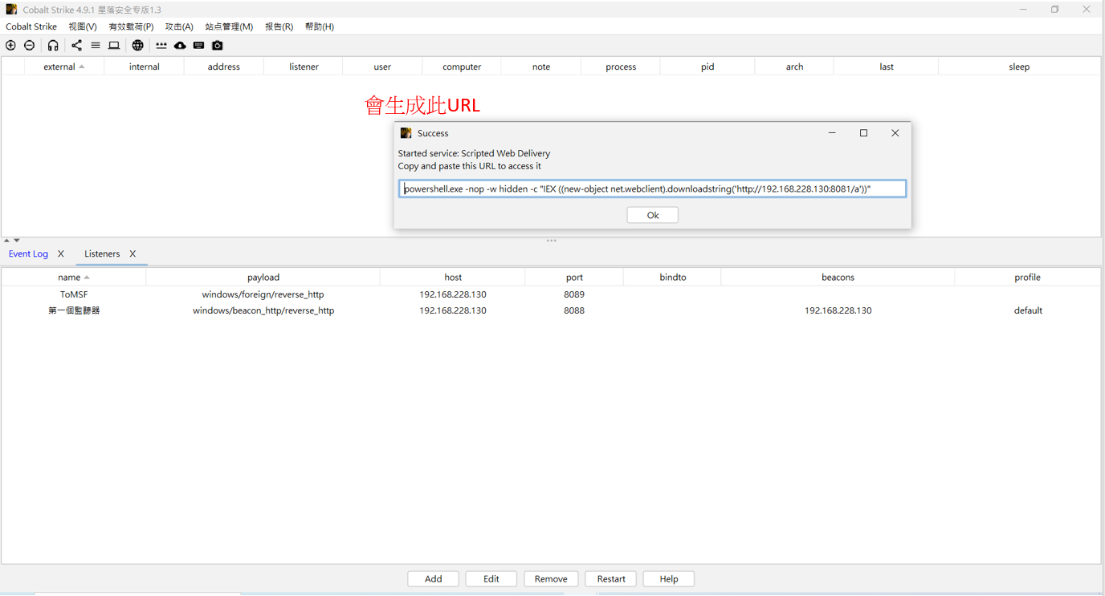Image resolution: width=1105 pixels, height=596 pixels.
Task: Open screenshots via the camera icon
Action: coord(218,46)
